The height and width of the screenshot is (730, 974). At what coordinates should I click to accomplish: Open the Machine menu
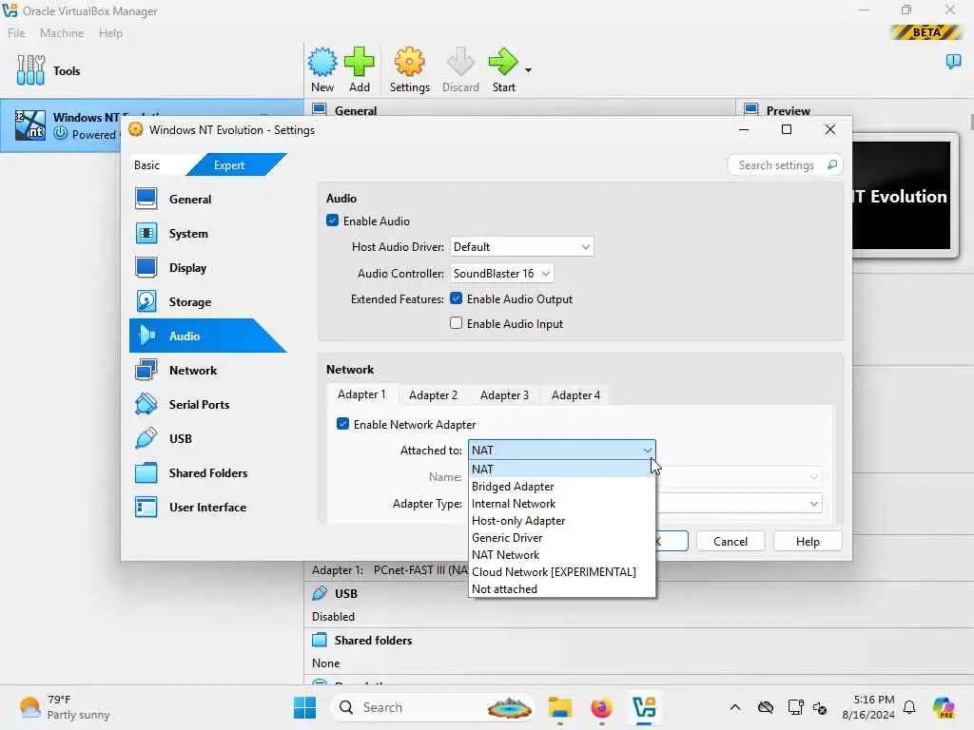(62, 33)
